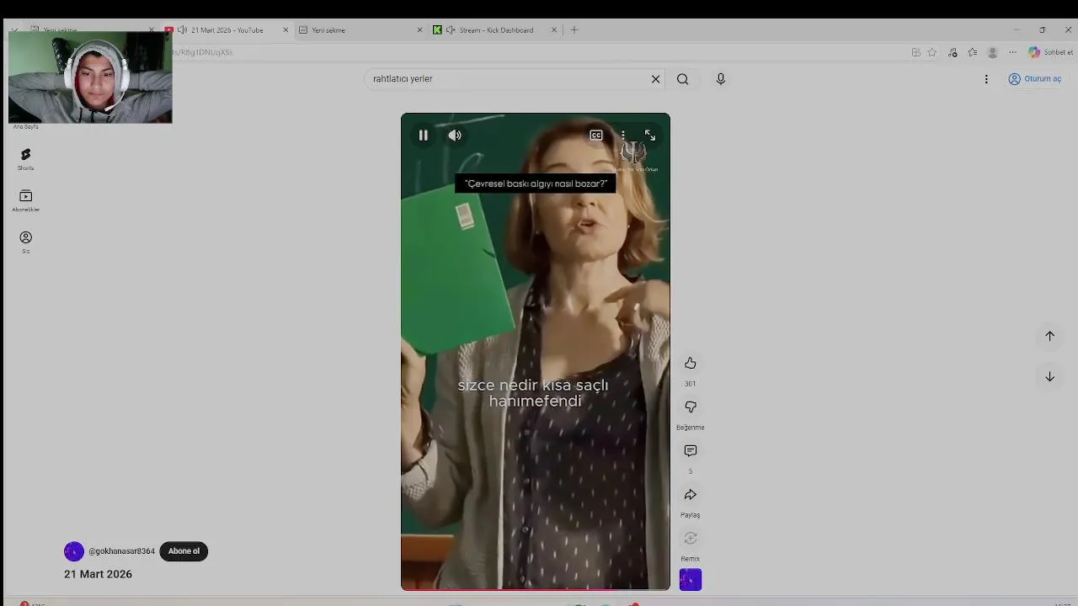The height and width of the screenshot is (606, 1078).
Task: Open the comments panel
Action: [x=691, y=450]
